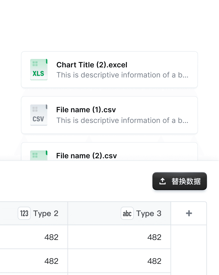Click the green XLS file icon
Image resolution: width=219 pixels, height=275 pixels.
coord(39,70)
